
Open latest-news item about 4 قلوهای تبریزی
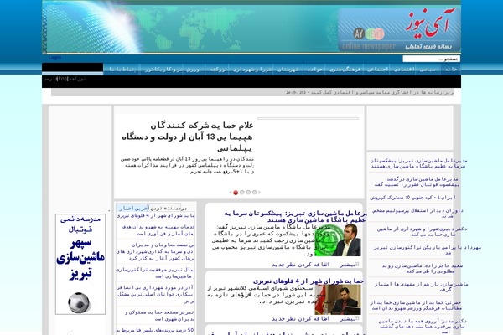[155, 215]
